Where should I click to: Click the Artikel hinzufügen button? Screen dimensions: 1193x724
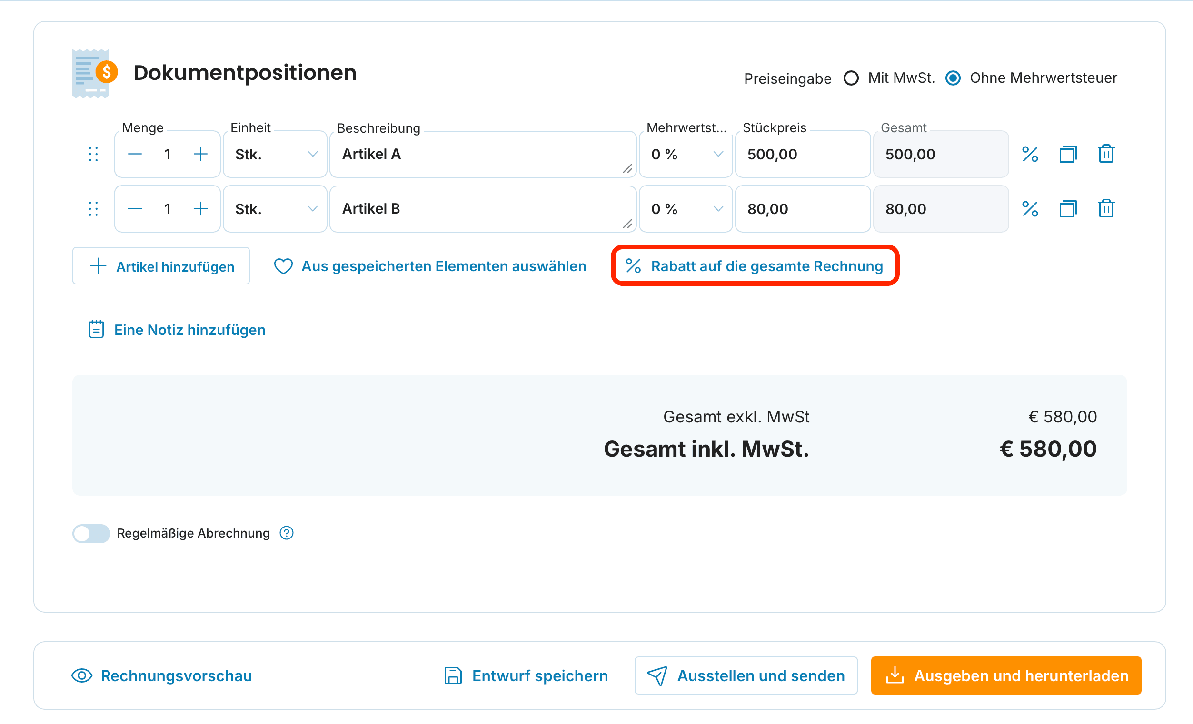(x=161, y=266)
